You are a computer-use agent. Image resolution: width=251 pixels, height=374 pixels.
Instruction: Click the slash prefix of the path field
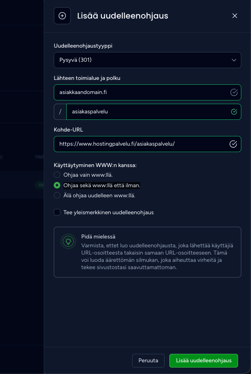tap(60, 112)
